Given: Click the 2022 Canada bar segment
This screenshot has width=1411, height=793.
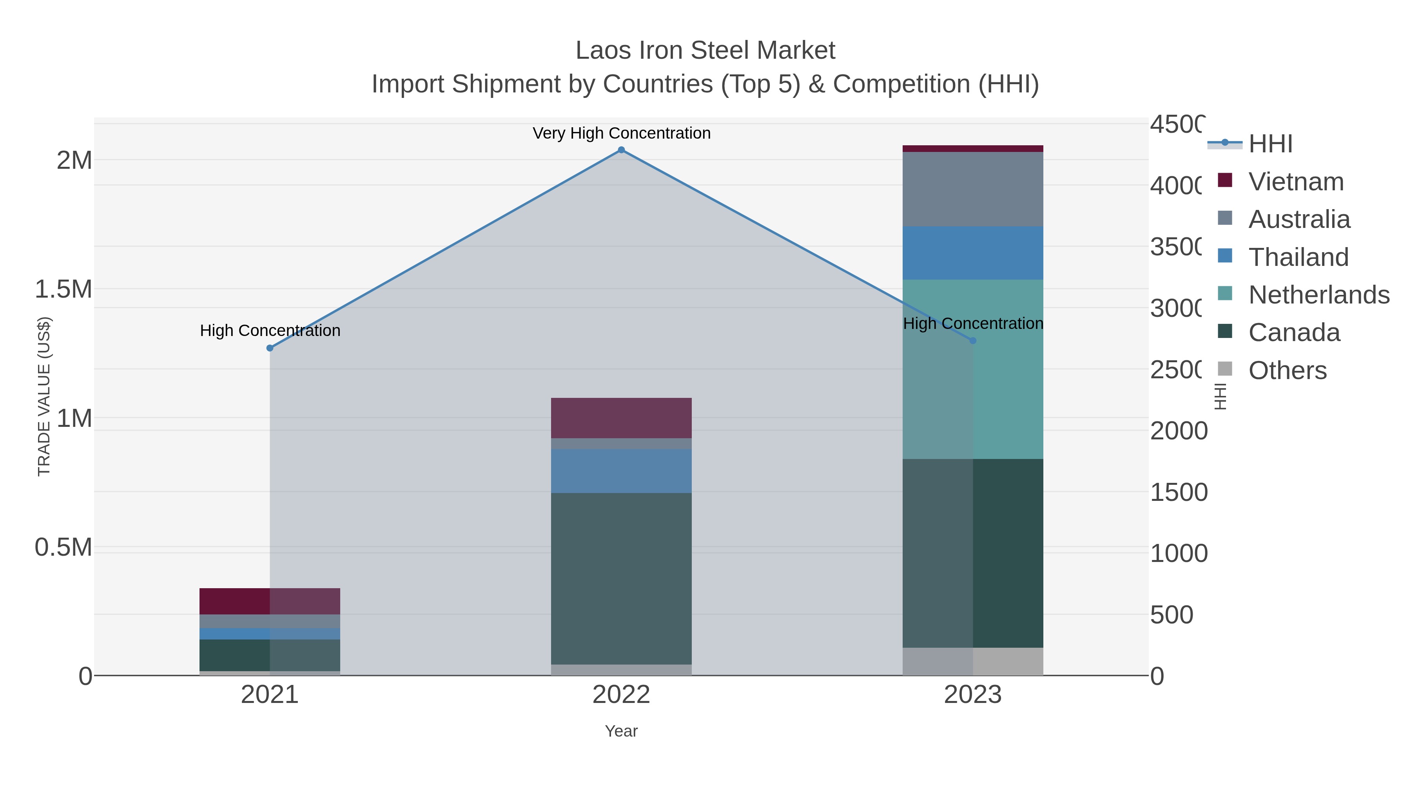Looking at the screenshot, I should tap(621, 579).
